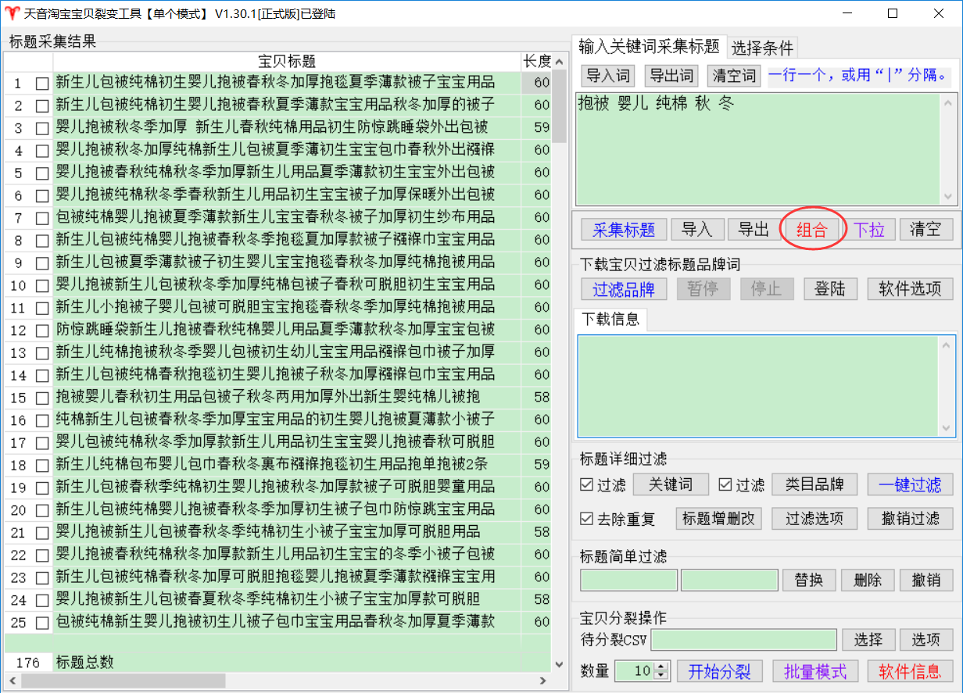Click the 待分裂CSV input field

coord(743,640)
